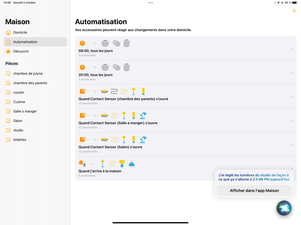Open chevron for chambre des parents sensor automation

(292, 96)
